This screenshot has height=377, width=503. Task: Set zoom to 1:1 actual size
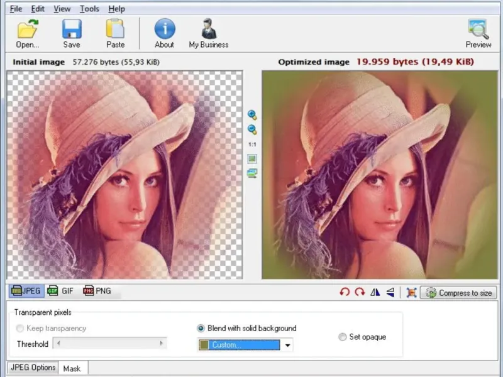pos(252,145)
